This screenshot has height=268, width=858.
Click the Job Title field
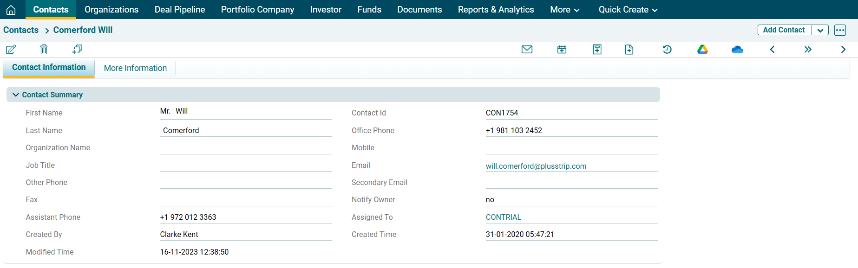click(246, 165)
